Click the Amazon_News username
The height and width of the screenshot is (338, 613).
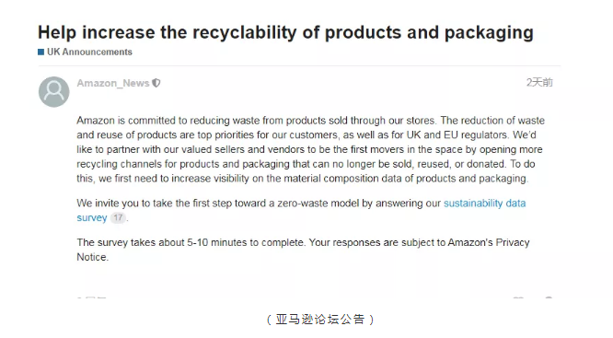(113, 83)
